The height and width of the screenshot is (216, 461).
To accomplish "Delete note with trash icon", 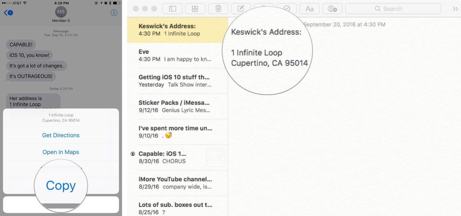I will [218, 9].
